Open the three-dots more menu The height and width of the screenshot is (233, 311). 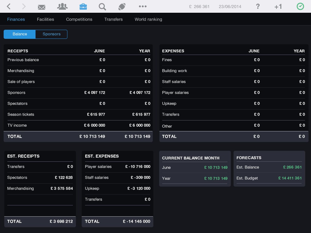point(142,6)
